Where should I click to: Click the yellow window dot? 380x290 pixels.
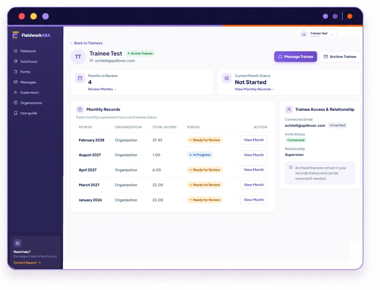[x=34, y=16]
